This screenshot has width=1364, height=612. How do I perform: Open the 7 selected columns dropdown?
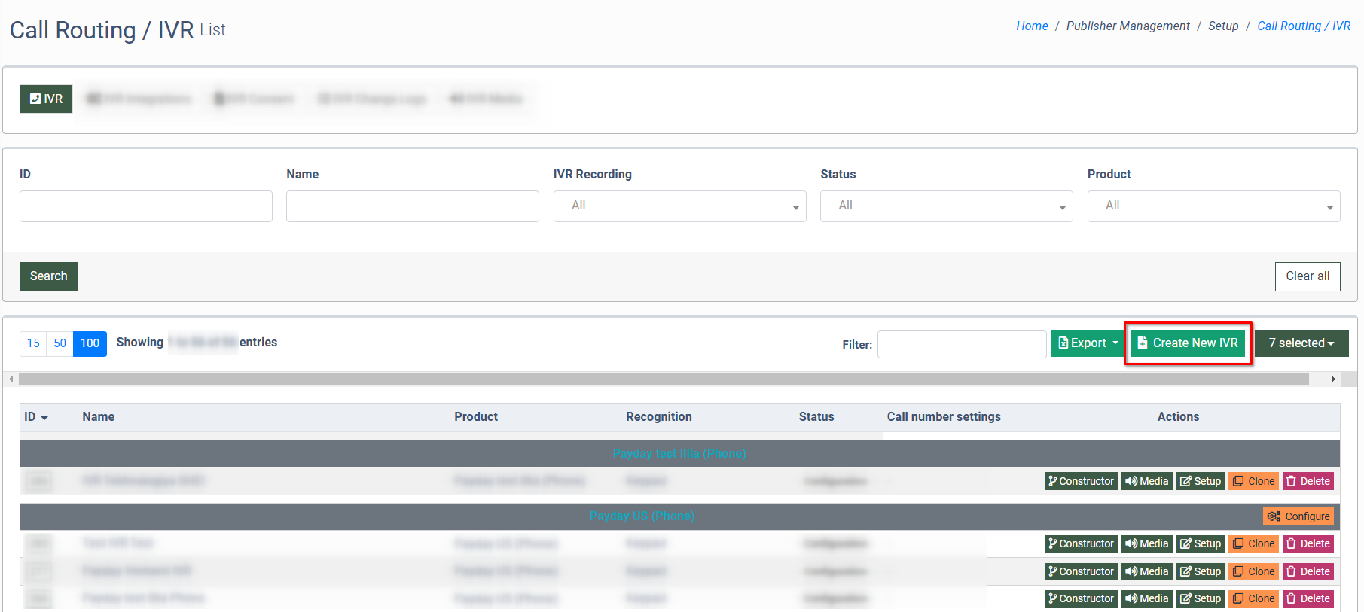pyautogui.click(x=1301, y=343)
